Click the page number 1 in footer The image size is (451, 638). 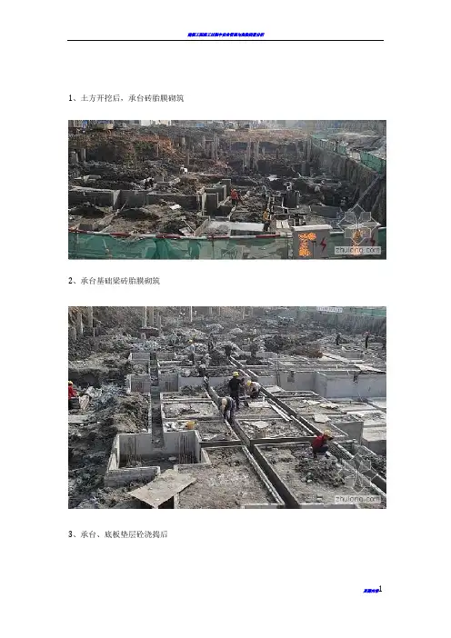381,589
